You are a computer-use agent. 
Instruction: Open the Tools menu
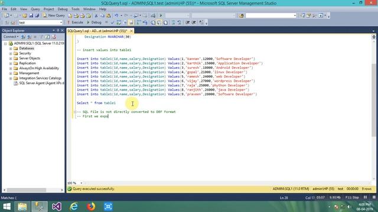pos(75,9)
